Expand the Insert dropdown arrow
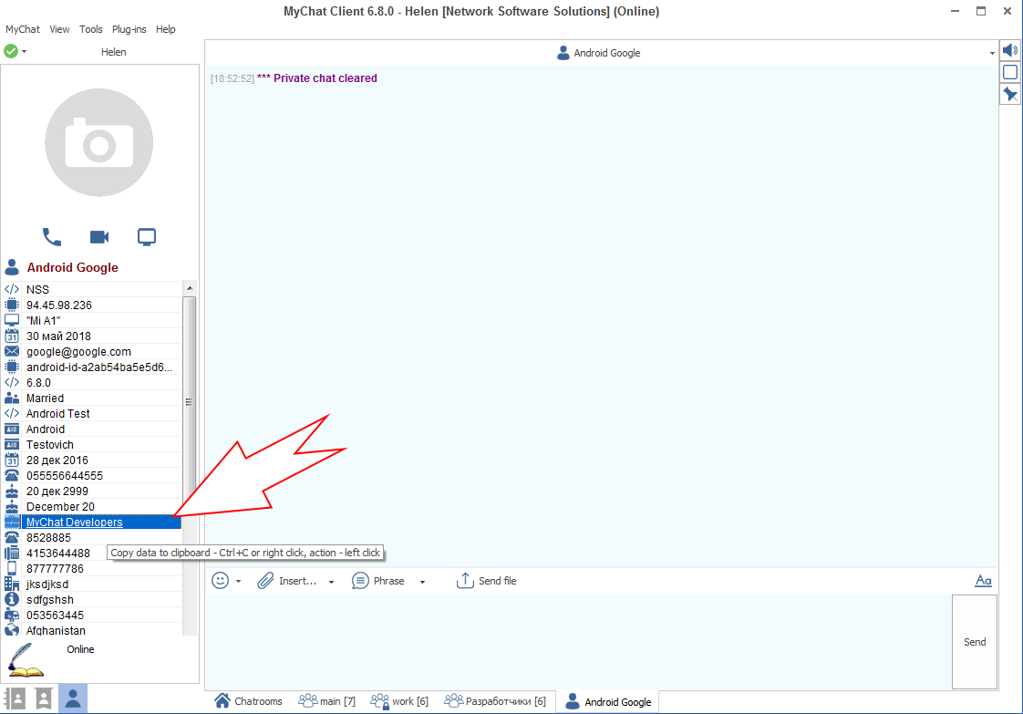 pyautogui.click(x=331, y=582)
